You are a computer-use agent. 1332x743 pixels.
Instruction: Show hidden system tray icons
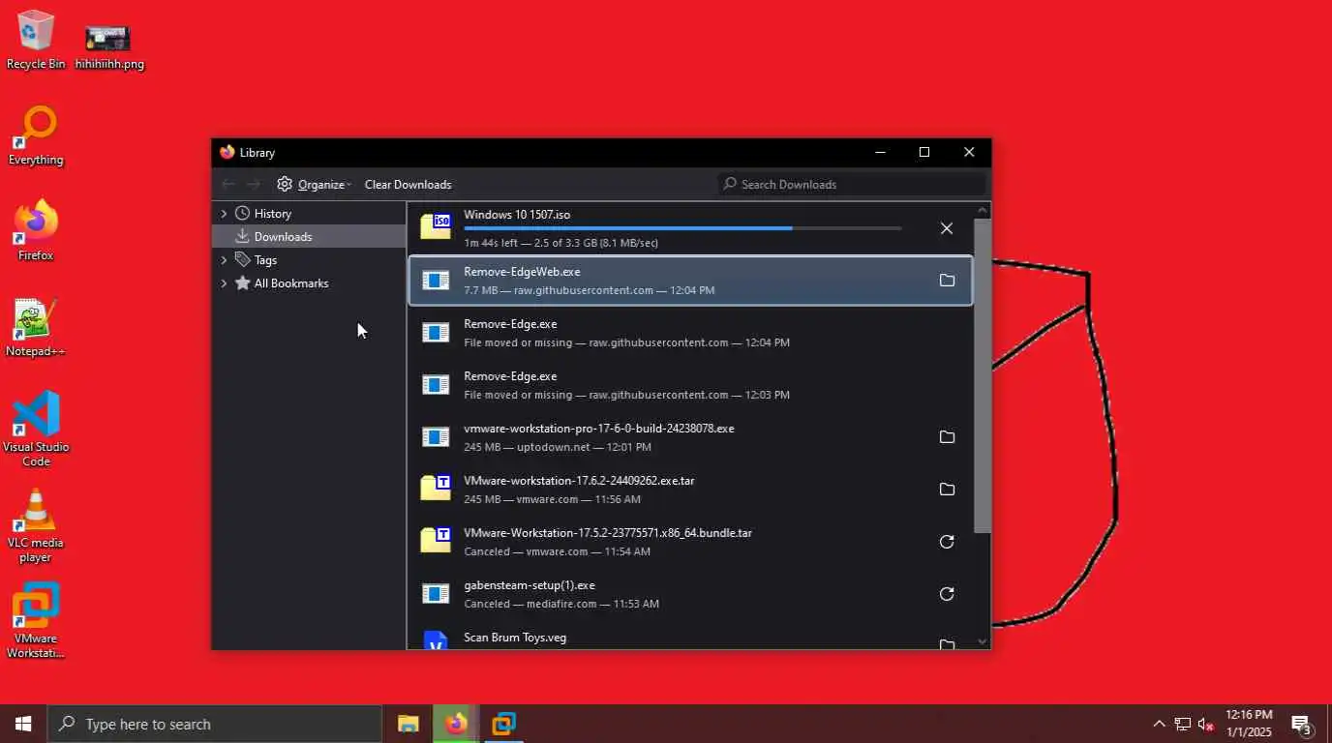[x=1159, y=724]
